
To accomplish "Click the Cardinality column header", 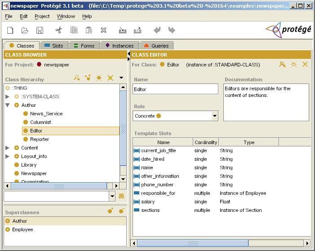I will click(x=206, y=142).
